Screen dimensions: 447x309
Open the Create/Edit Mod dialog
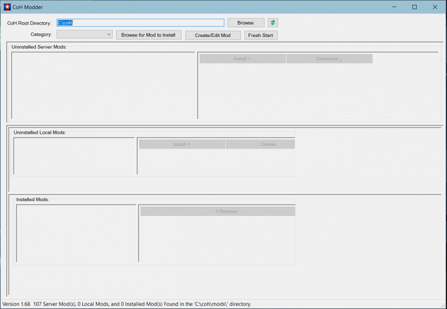213,35
